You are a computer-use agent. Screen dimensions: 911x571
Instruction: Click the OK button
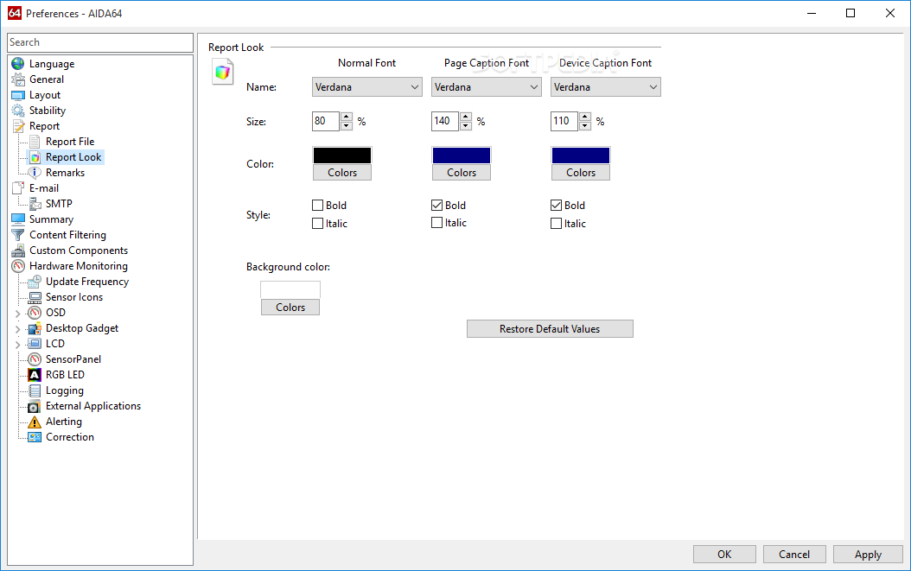point(724,554)
